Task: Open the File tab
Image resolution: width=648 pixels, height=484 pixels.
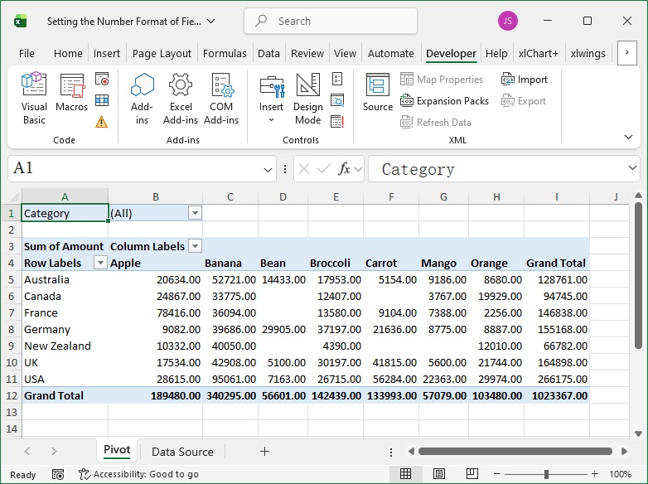Action: click(x=27, y=53)
